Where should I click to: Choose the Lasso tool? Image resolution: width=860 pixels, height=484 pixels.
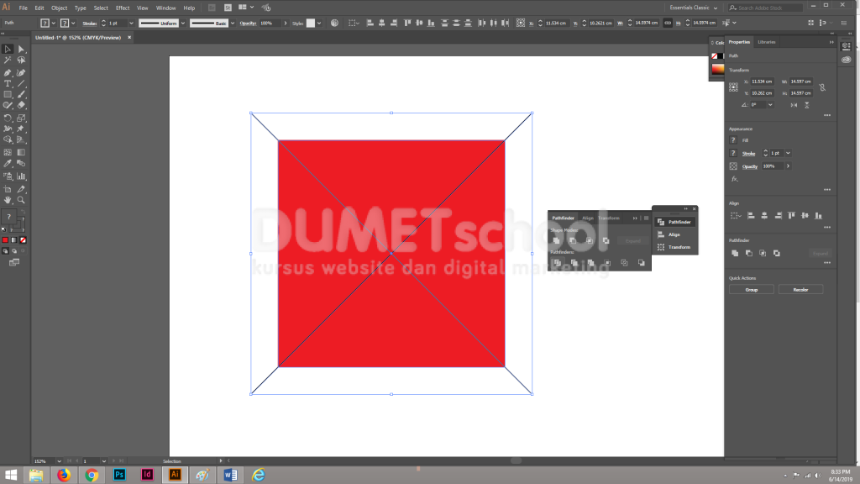click(21, 60)
